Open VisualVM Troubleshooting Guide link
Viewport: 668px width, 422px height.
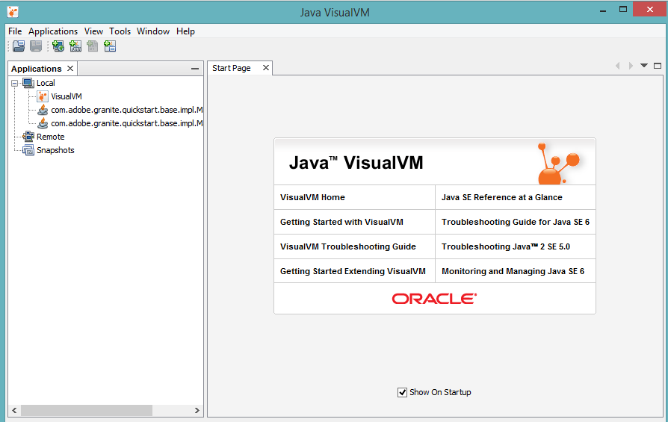pos(348,246)
